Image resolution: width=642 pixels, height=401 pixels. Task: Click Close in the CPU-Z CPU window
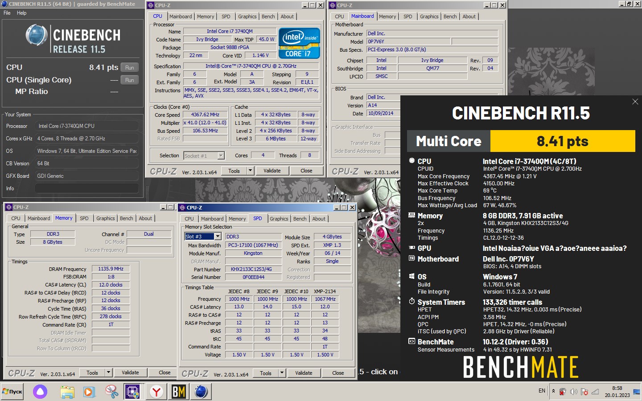point(306,171)
